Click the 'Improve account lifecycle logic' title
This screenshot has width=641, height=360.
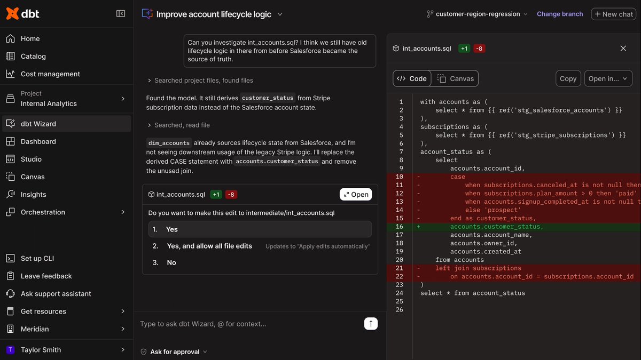tap(214, 14)
